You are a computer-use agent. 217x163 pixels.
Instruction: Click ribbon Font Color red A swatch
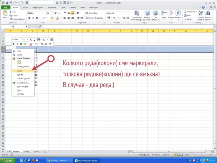tap(57, 18)
